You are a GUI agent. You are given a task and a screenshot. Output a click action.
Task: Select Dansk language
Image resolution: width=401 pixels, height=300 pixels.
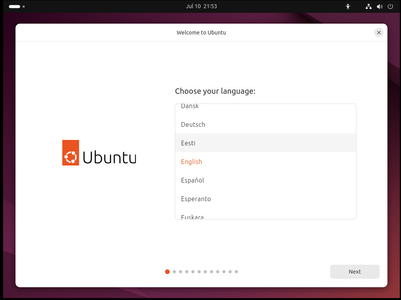click(265, 106)
